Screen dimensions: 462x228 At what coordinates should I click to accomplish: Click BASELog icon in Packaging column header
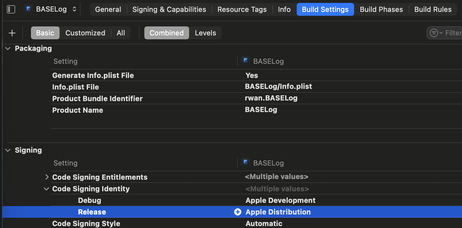[x=246, y=61]
